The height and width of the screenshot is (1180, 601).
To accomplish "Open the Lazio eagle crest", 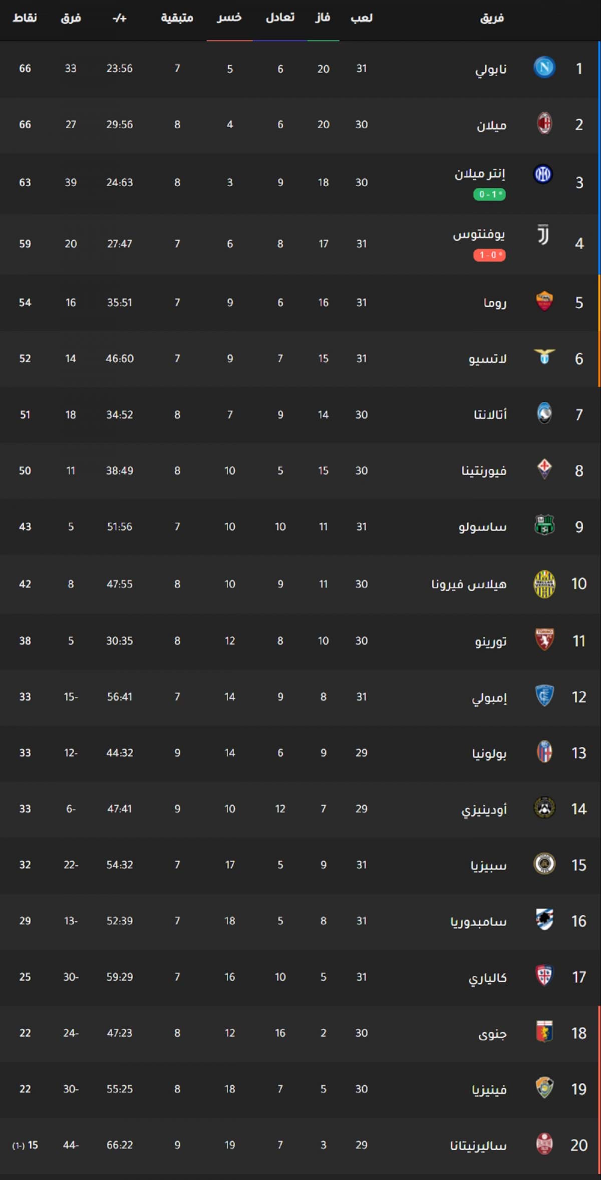I will [x=544, y=358].
